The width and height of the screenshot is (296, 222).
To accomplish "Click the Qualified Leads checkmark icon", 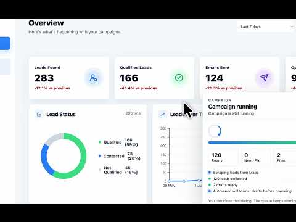I will pos(179,78).
